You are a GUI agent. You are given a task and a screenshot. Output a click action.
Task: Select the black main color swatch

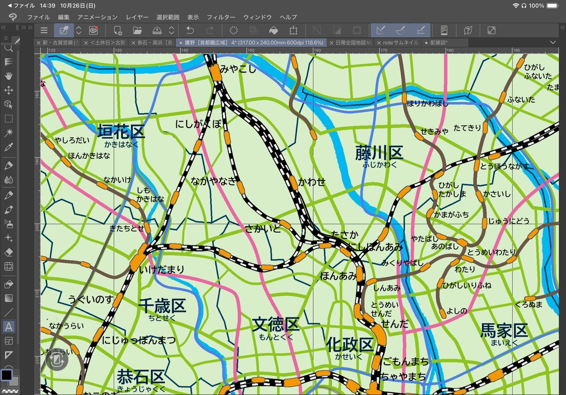pyautogui.click(x=7, y=375)
